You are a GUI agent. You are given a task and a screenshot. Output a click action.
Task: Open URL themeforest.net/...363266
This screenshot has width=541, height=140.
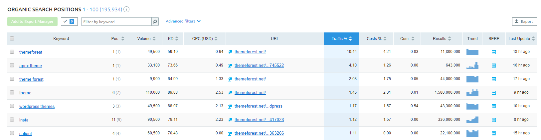(x=259, y=133)
